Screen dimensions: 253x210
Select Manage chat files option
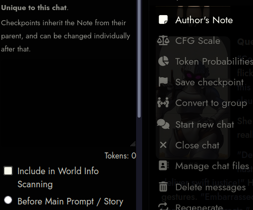212,166
